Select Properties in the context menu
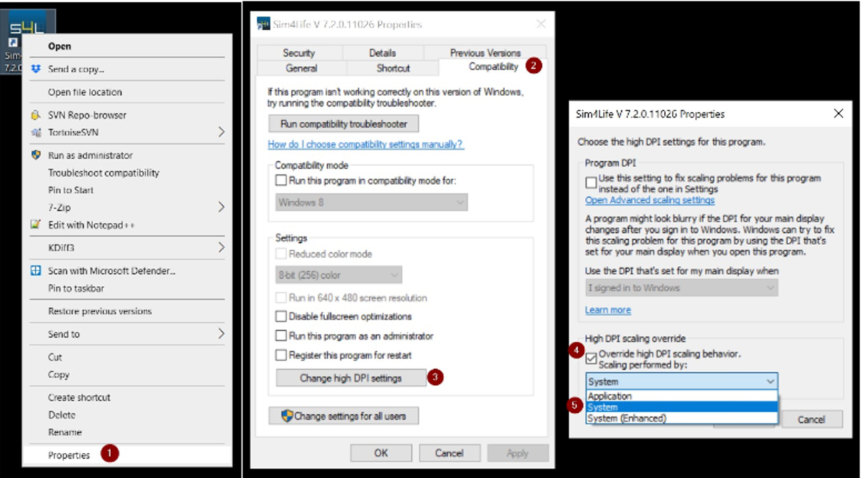This screenshot has height=478, width=861. tap(69, 455)
